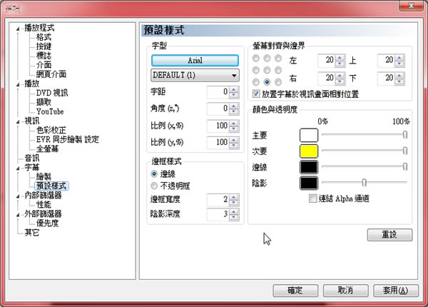Click the Arial font button
The width and height of the screenshot is (428, 307).
click(194, 61)
